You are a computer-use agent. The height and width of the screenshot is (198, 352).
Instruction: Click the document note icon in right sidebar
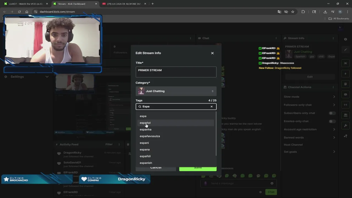pyautogui.click(x=346, y=84)
